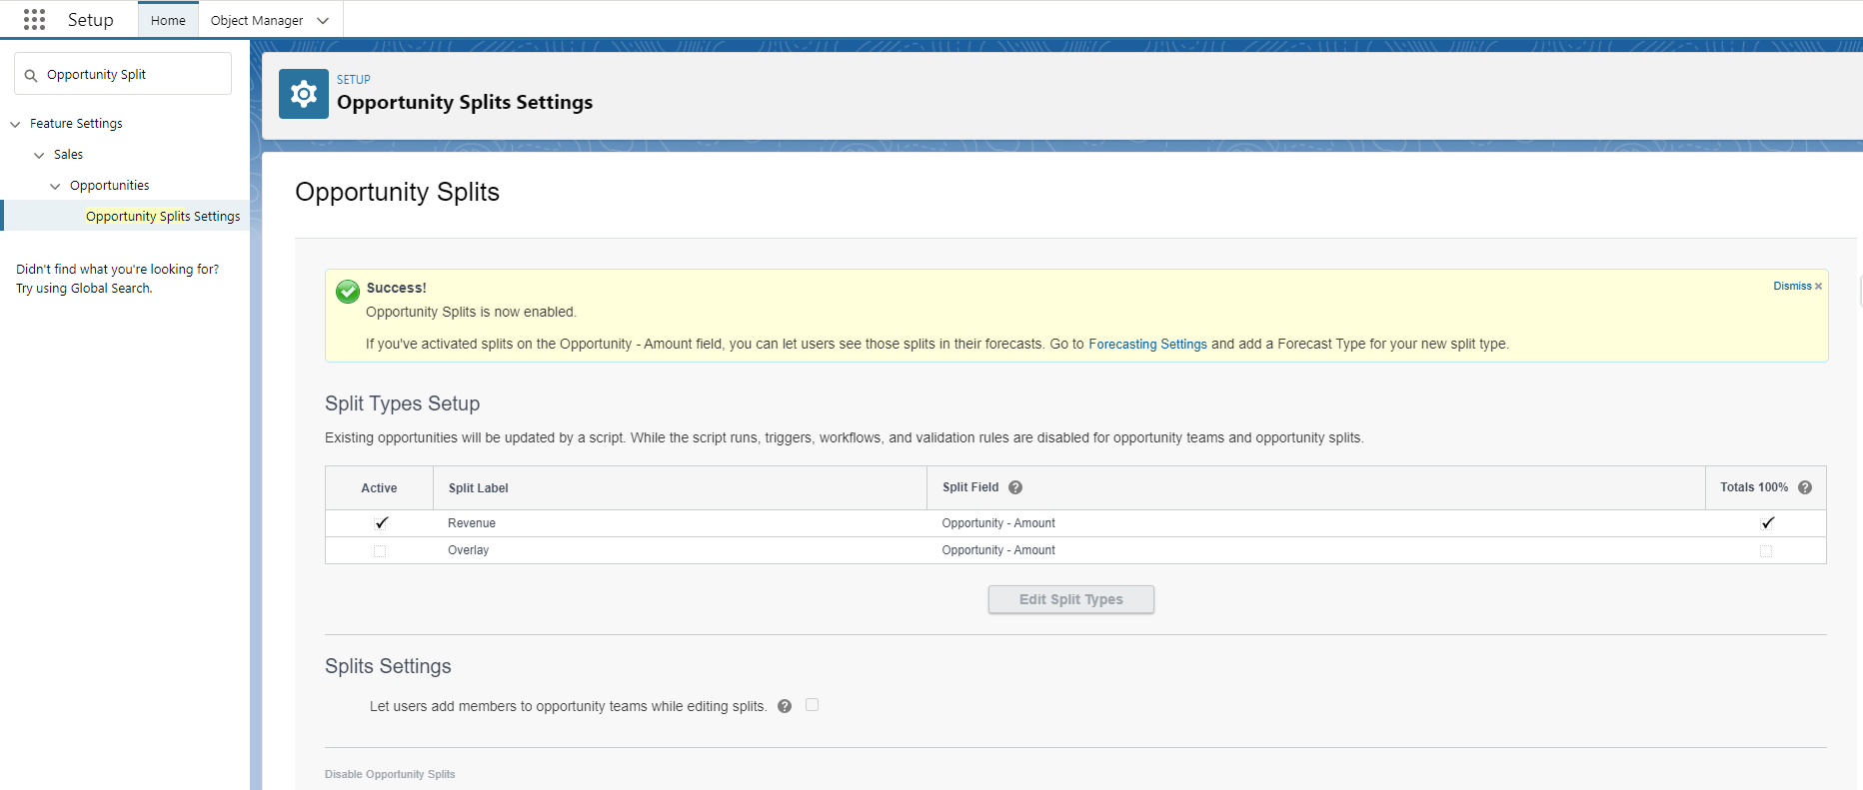Click into the Quick Find search box
Viewport: 1863px width, 790px height.
pyautogui.click(x=123, y=74)
